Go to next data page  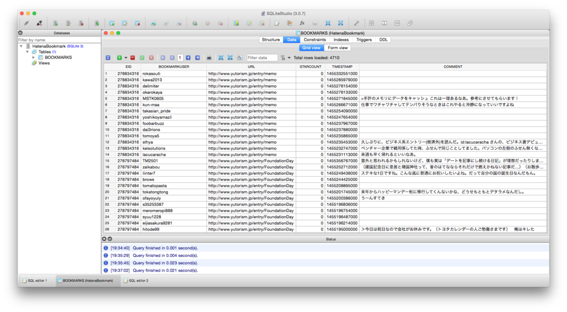click(188, 58)
